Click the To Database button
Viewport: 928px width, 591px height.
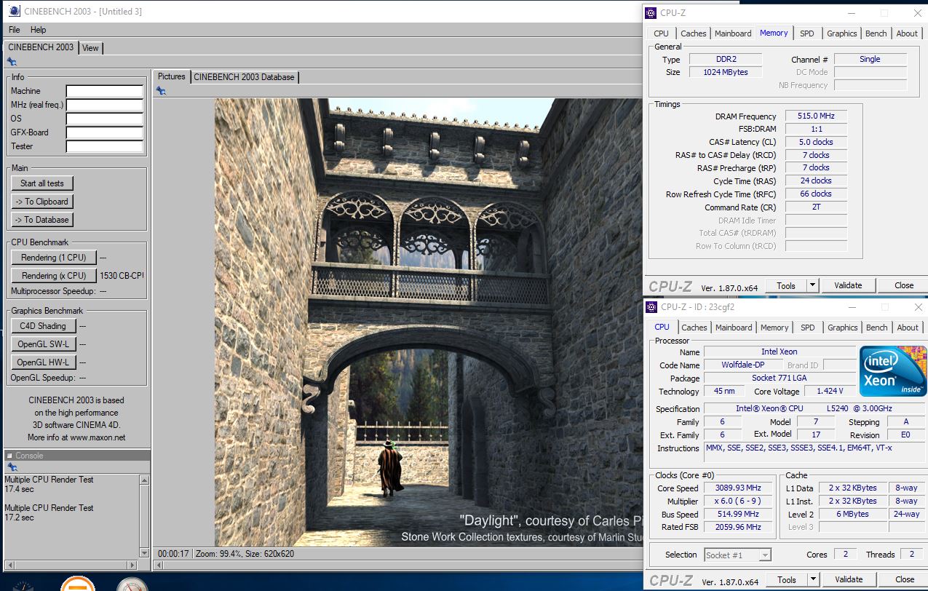click(x=42, y=220)
